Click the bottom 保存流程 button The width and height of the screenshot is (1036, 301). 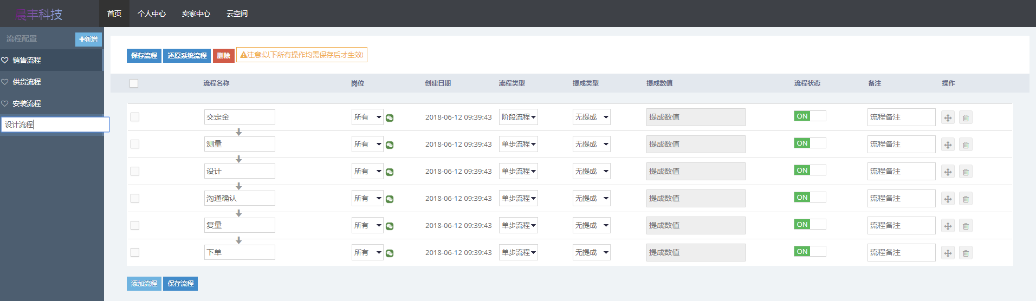[180, 284]
